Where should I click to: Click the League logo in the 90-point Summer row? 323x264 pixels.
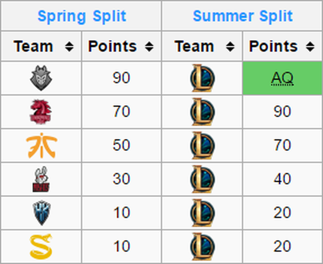coord(202,112)
